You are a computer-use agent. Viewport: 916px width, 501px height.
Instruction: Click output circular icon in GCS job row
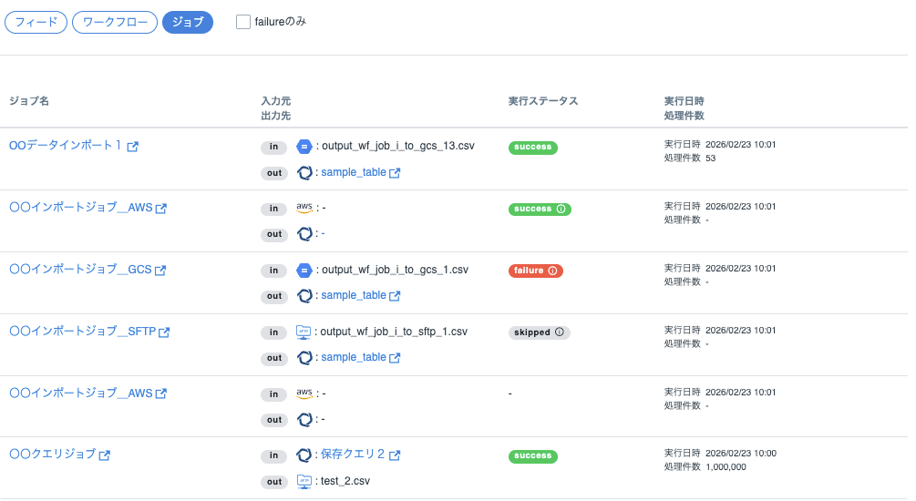304,296
